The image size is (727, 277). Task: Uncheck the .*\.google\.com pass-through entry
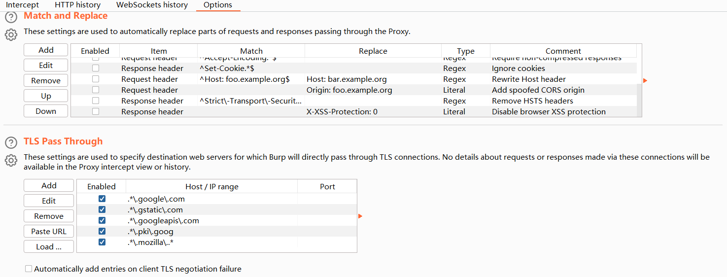[x=102, y=199]
